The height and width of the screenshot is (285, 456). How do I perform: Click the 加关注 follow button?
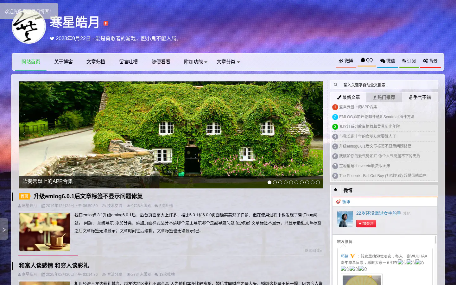(366, 224)
